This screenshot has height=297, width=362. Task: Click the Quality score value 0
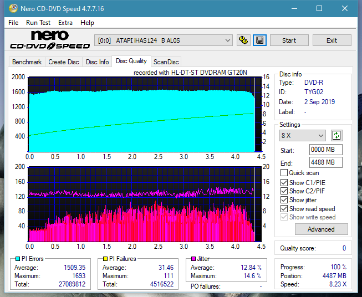344,248
